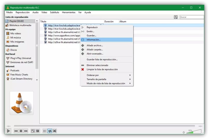Toggle the loop repeat mode button
209x139 pixels.
50,131
